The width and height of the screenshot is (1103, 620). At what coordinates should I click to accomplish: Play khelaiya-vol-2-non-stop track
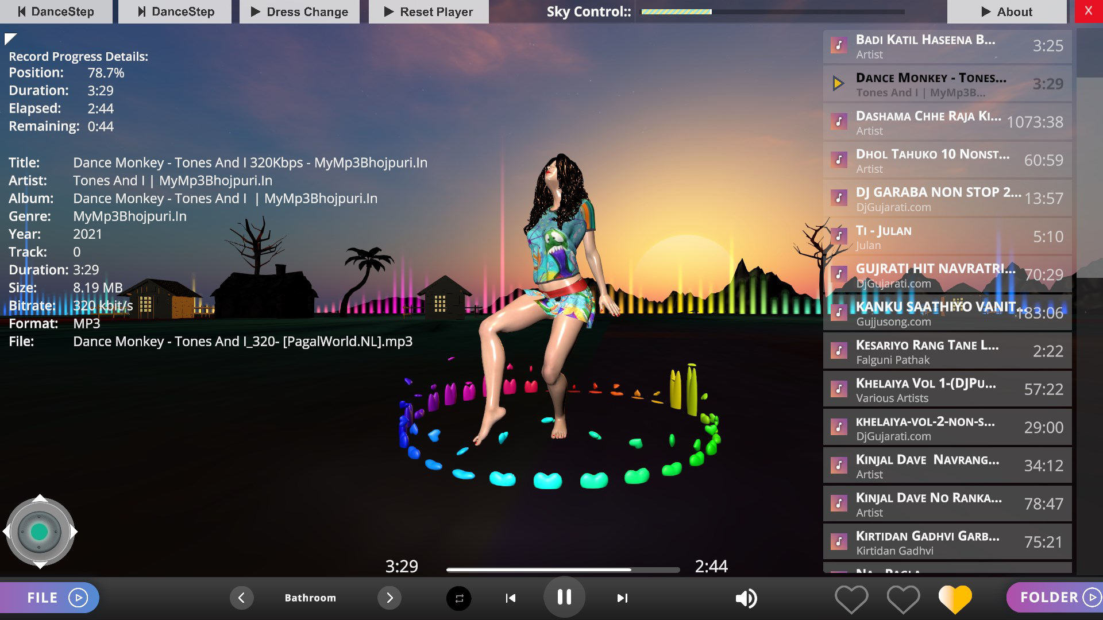pos(947,427)
